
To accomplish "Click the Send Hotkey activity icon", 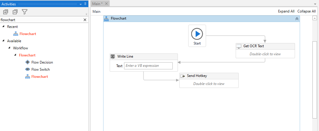I will click(183, 76).
